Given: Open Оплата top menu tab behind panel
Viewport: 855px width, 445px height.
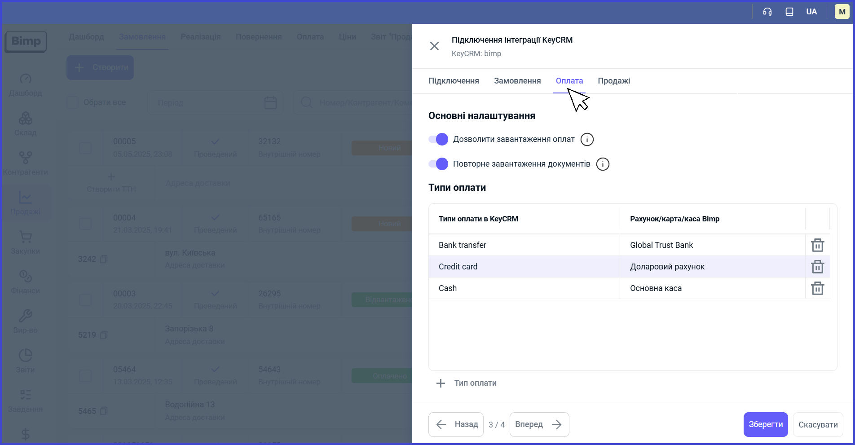Looking at the screenshot, I should (x=310, y=37).
